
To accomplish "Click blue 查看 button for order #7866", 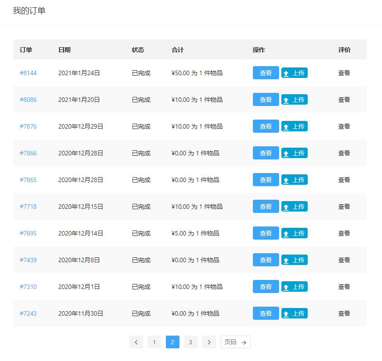I will point(266,153).
